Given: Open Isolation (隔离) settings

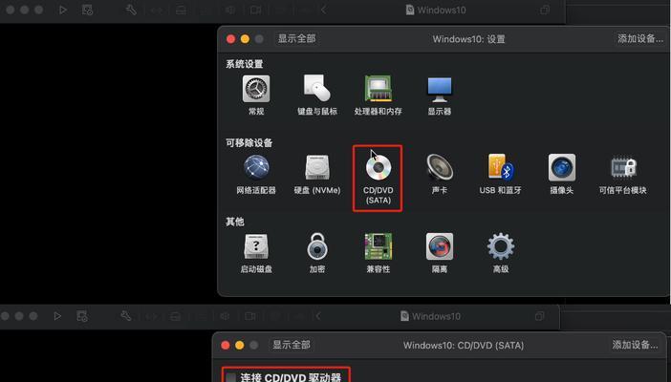Looking at the screenshot, I should (x=440, y=246).
